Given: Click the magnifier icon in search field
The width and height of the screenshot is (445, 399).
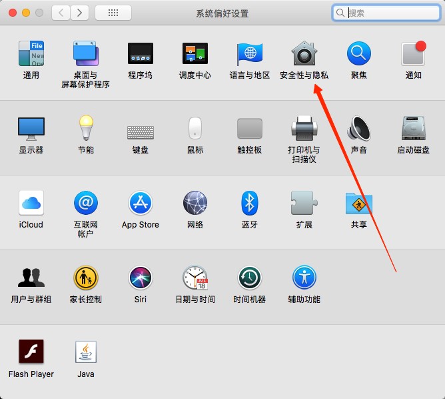Looking at the screenshot, I should (x=340, y=13).
